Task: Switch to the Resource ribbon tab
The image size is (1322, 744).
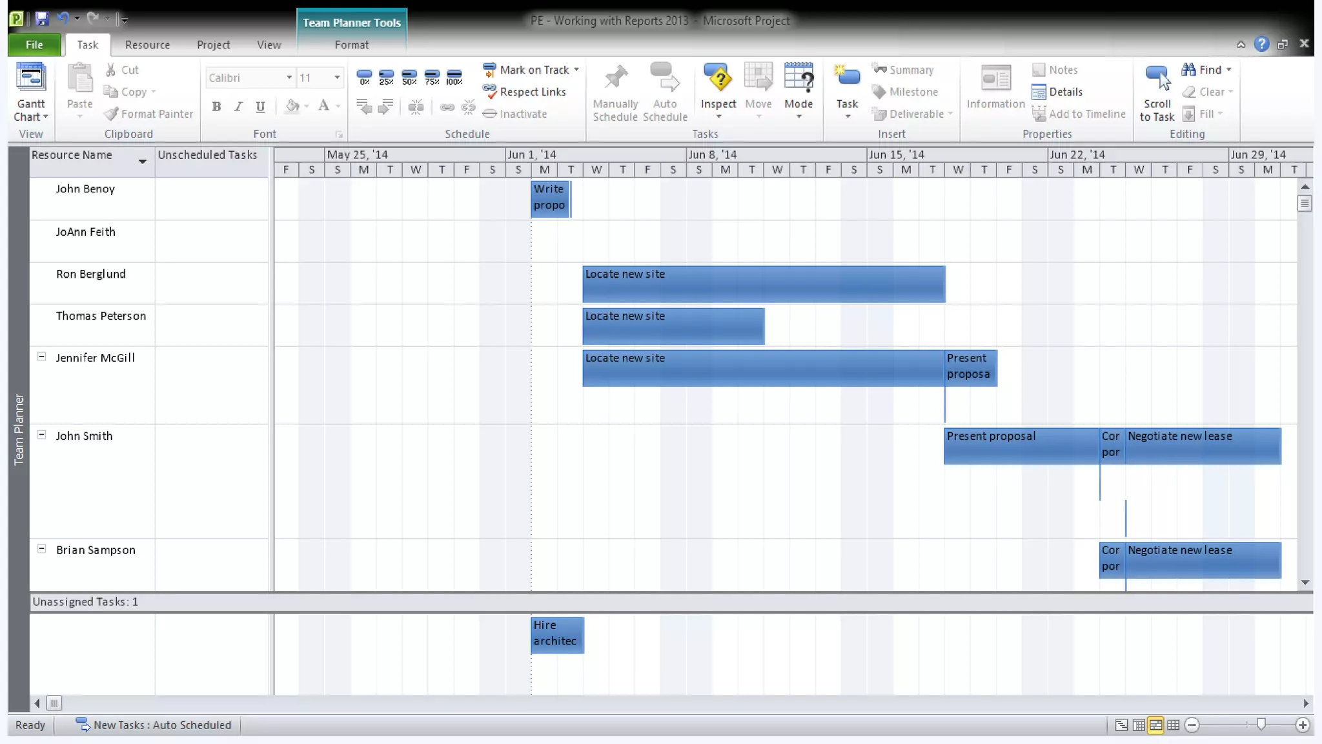Action: pos(147,45)
